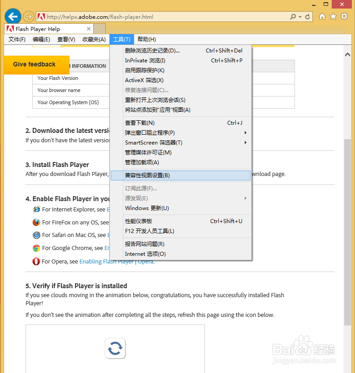Image resolution: width=355 pixels, height=373 pixels.
Task: Start InPrivate 浏览(I)
Action: coord(181,61)
